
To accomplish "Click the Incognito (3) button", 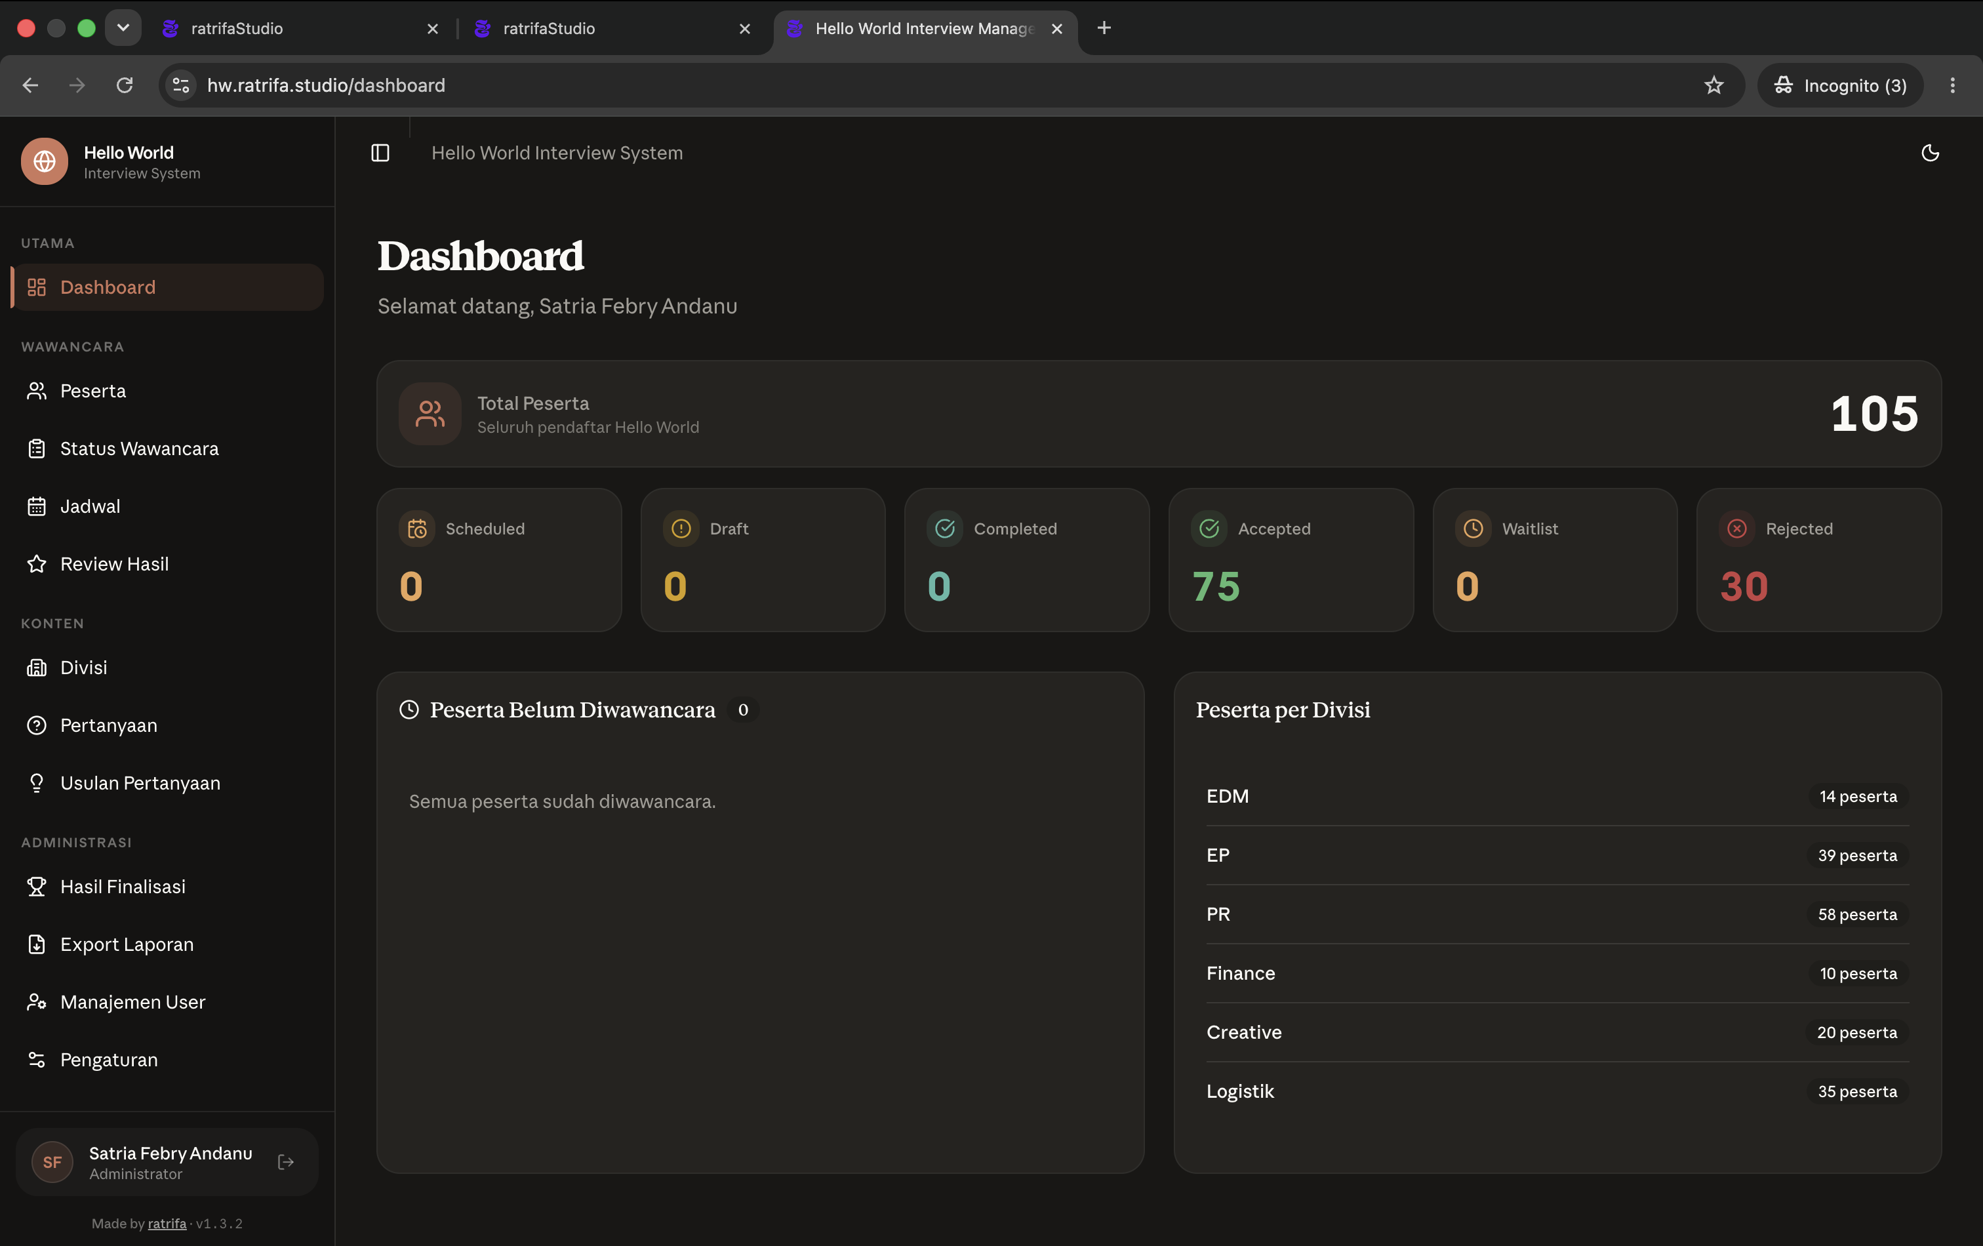I will [x=1839, y=86].
